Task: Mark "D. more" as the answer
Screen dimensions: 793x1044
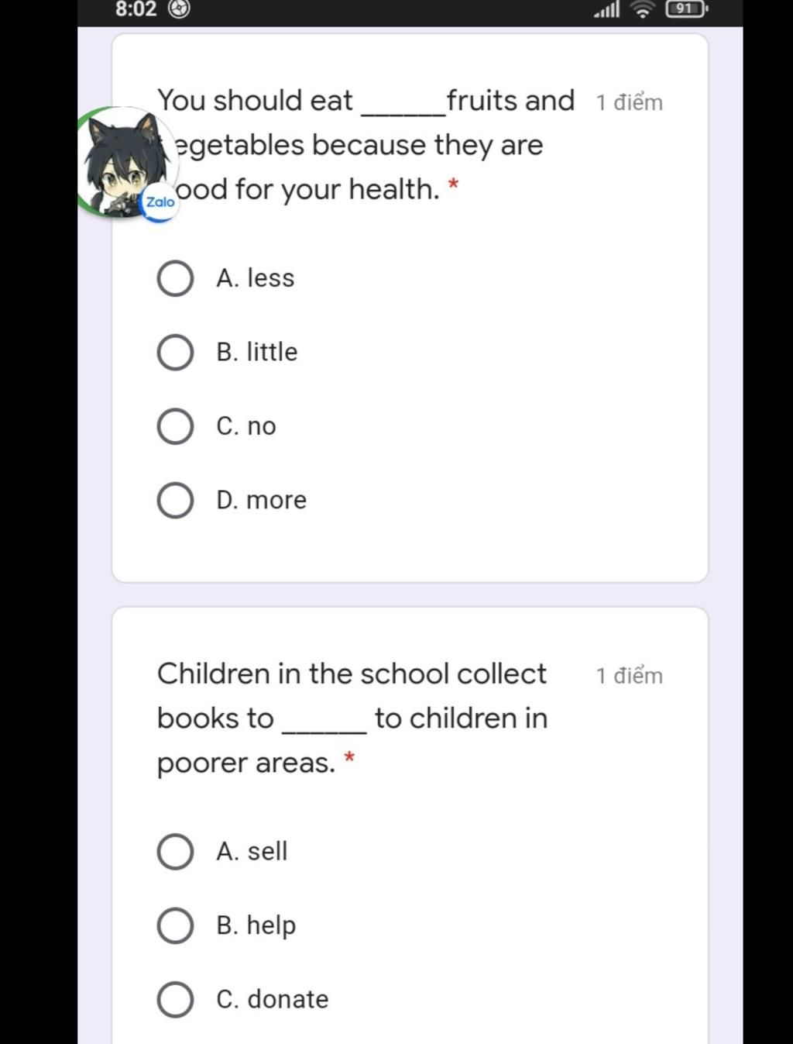Action: [x=175, y=501]
